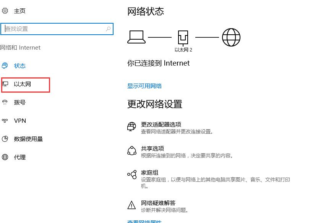Screen dimensions: 331x223
Task: Click the 共享选项 sharing icon
Action: [x=132, y=151]
